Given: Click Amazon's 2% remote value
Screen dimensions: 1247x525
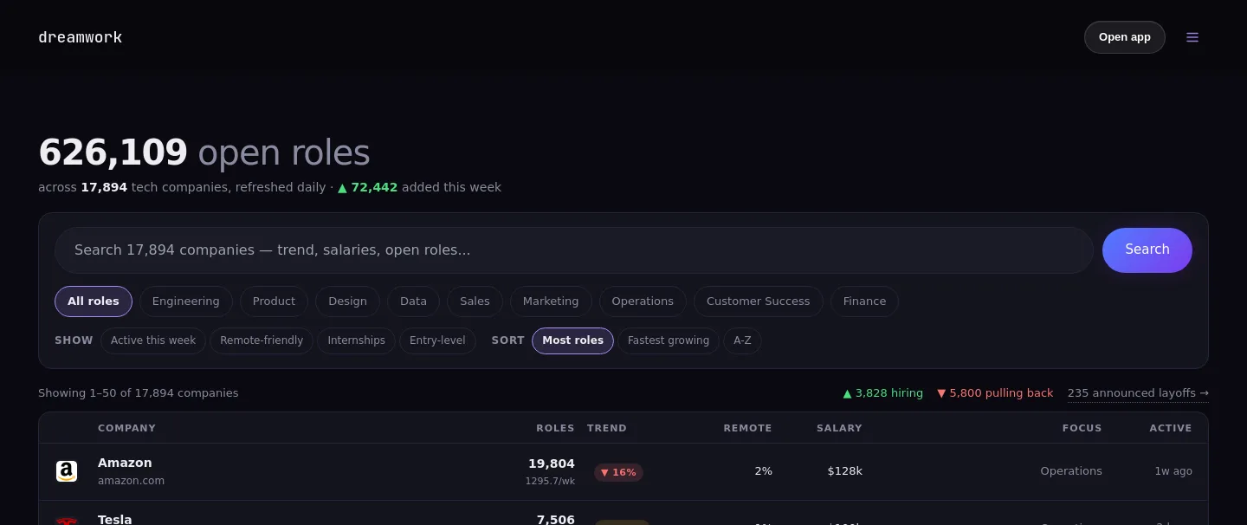Looking at the screenshot, I should pyautogui.click(x=763, y=471).
